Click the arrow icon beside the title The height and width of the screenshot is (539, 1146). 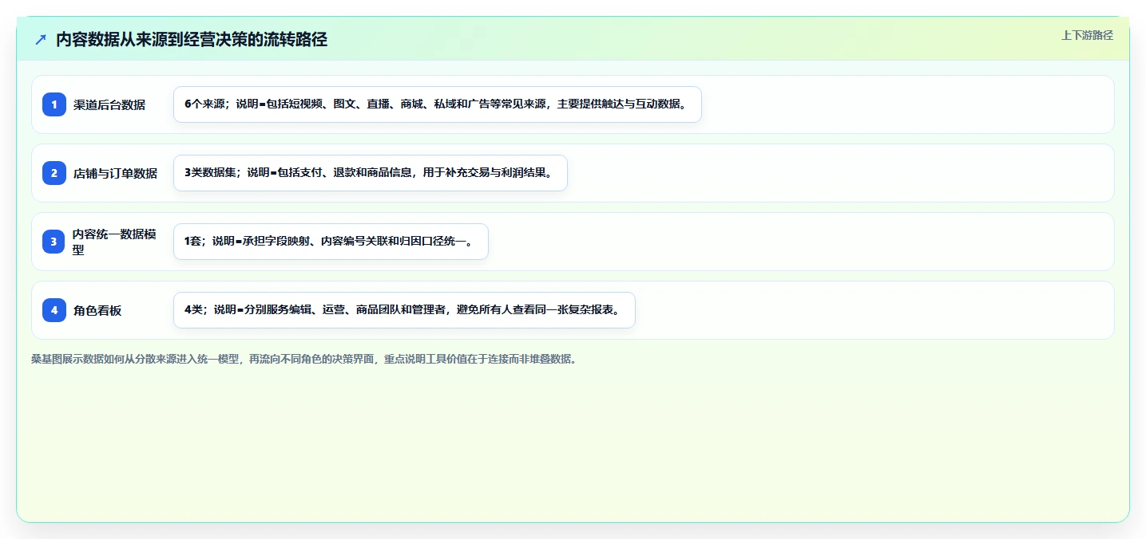coord(41,40)
